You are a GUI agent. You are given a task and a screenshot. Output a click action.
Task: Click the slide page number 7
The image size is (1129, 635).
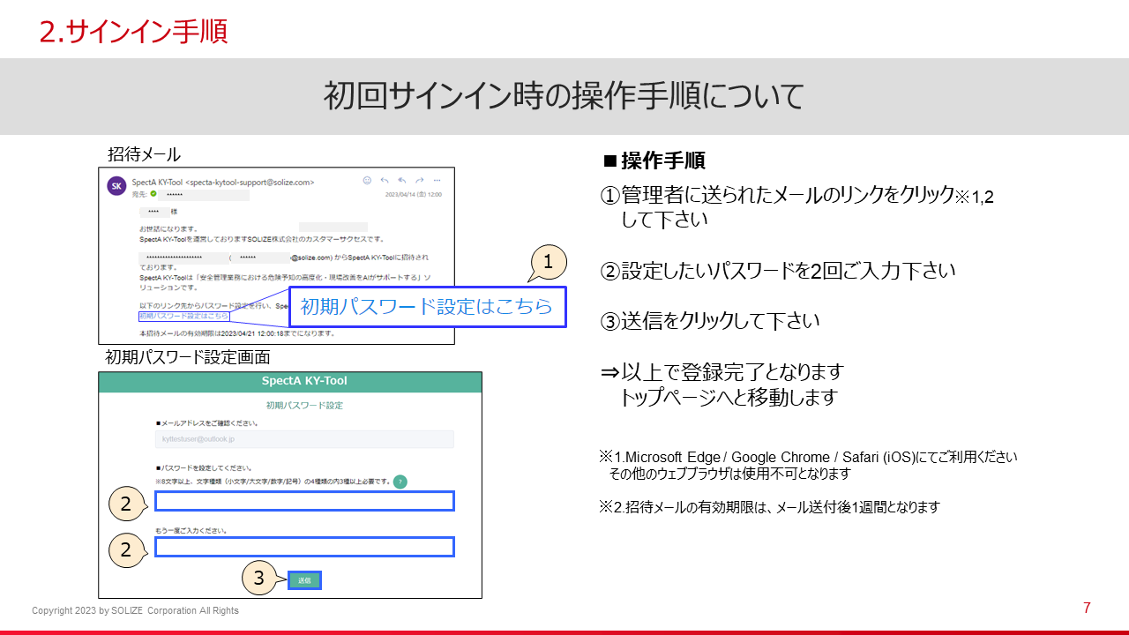(x=1087, y=608)
